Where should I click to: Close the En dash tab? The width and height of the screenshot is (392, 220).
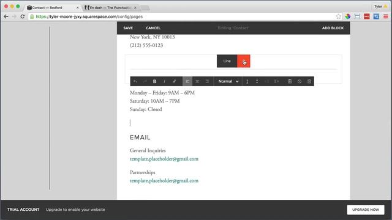135,8
